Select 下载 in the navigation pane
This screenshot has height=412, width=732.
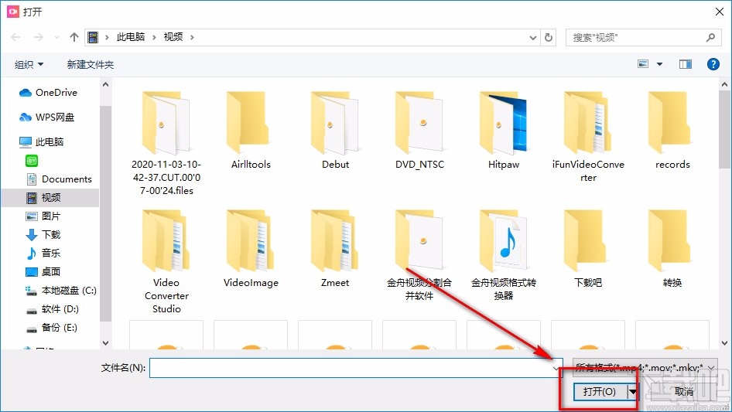(x=43, y=235)
